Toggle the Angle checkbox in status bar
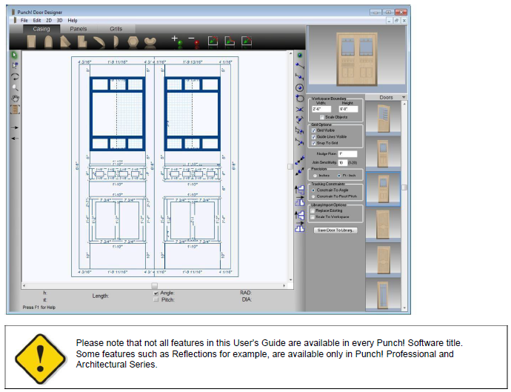 pos(156,293)
